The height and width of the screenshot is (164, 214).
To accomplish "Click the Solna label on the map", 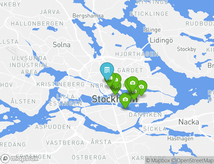I will (x=62, y=45).
